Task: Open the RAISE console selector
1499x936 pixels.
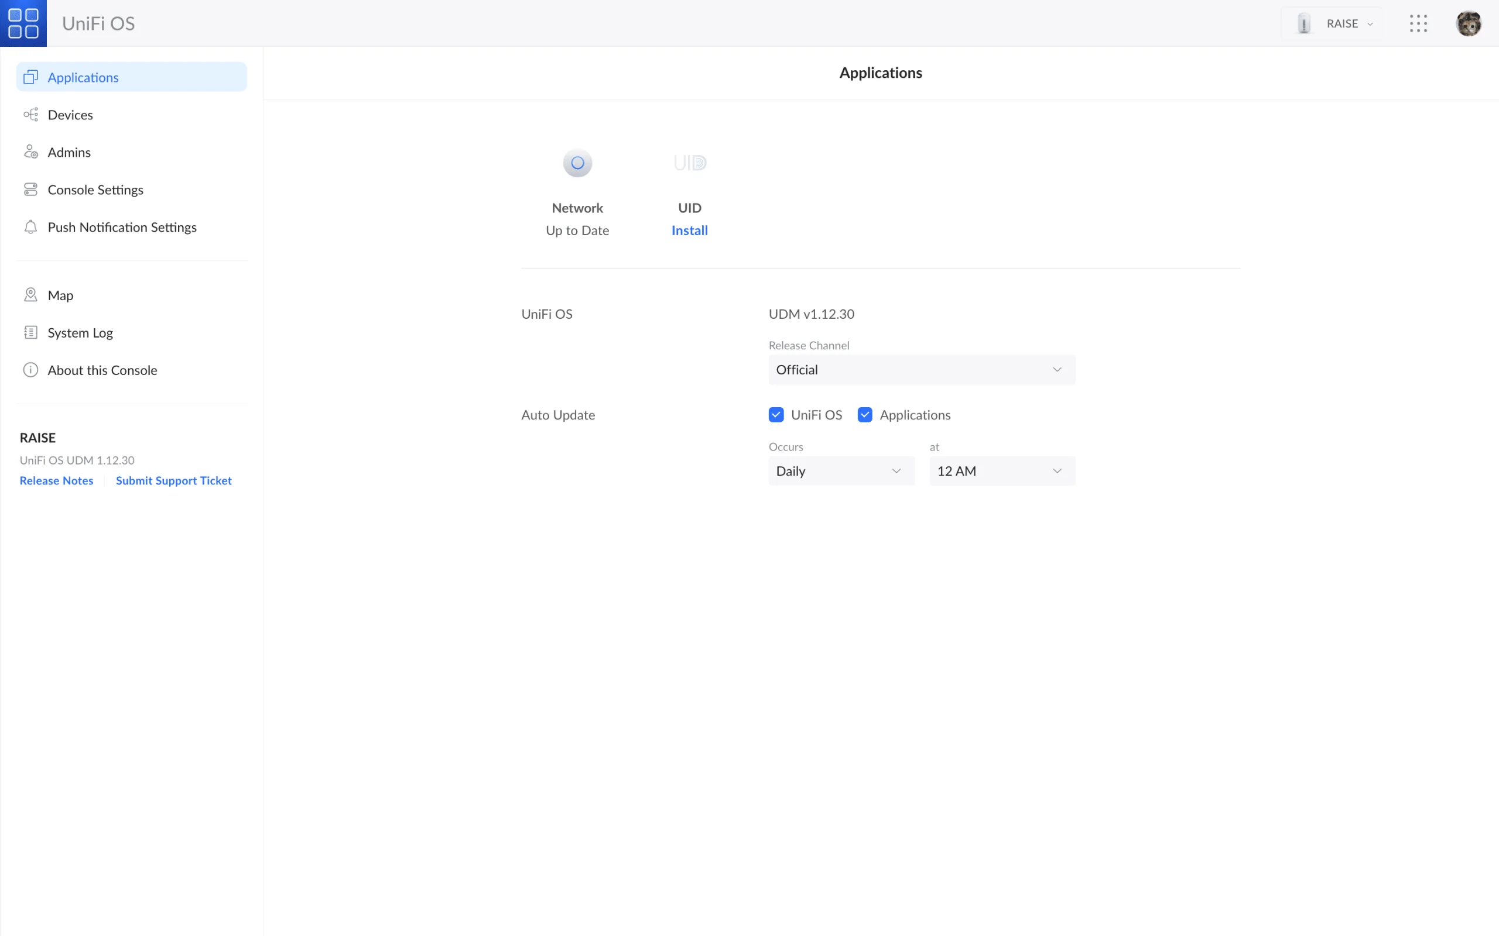Action: pos(1332,23)
